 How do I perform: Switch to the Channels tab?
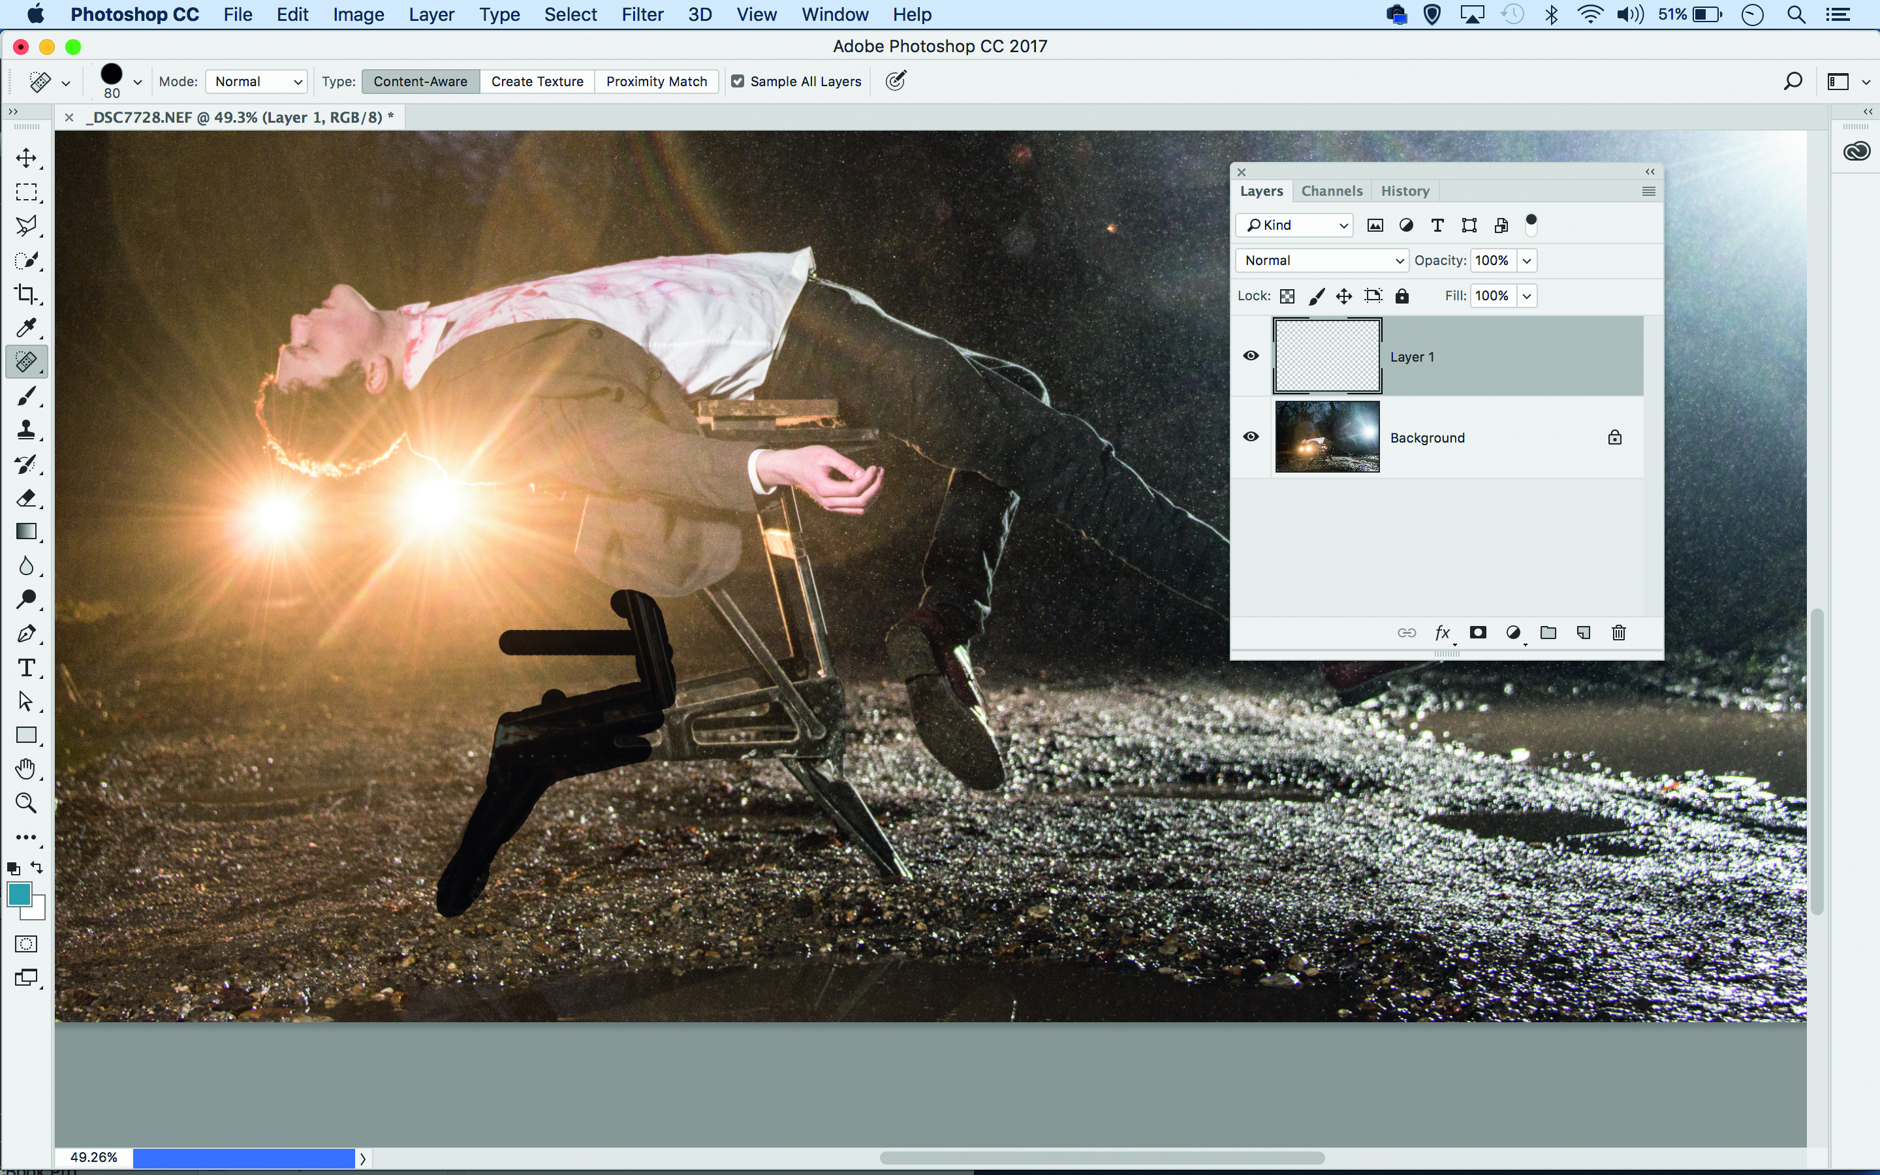pos(1332,191)
